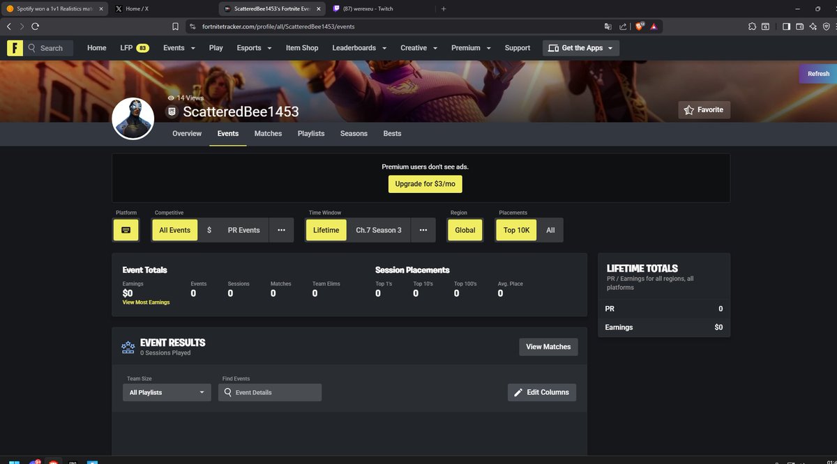Toggle the browser sidebar panel icon

tap(786, 26)
